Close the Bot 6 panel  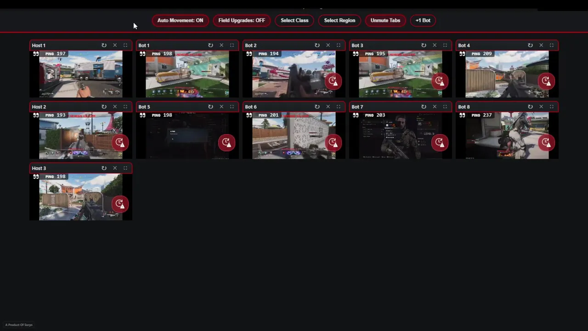(328, 107)
